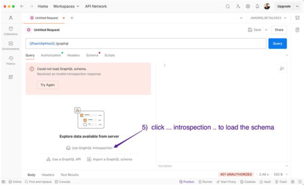Collapse the Variables panel chevron
Image resolution: width=308 pixels, height=192 pixels.
click(287, 166)
